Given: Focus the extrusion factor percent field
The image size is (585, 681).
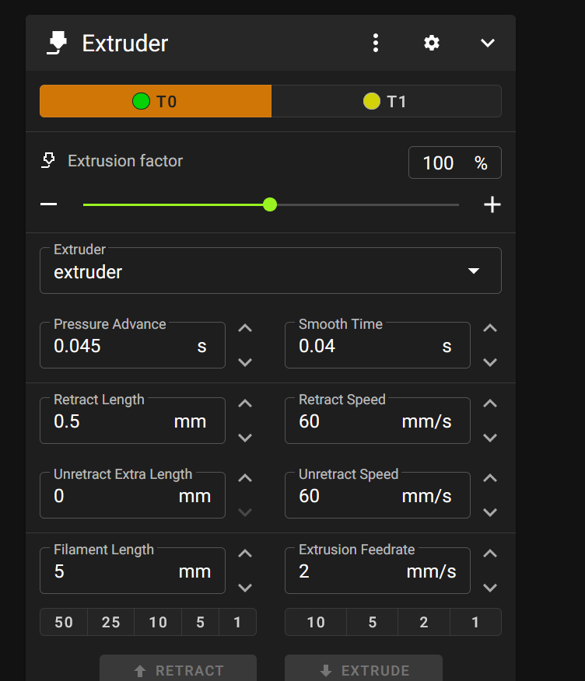Looking at the screenshot, I should click(439, 163).
